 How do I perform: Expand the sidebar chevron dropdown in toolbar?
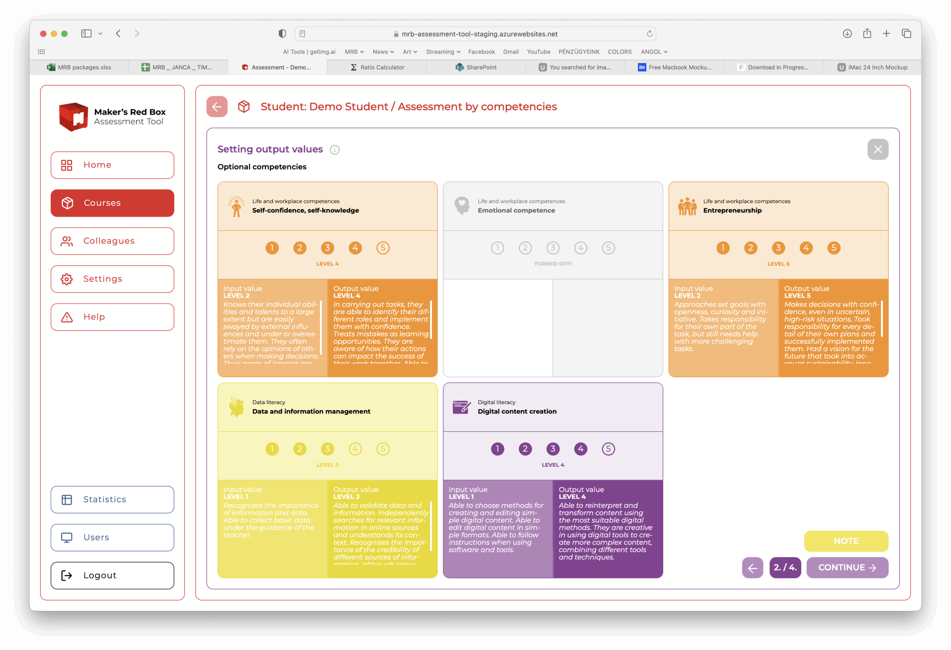[100, 33]
